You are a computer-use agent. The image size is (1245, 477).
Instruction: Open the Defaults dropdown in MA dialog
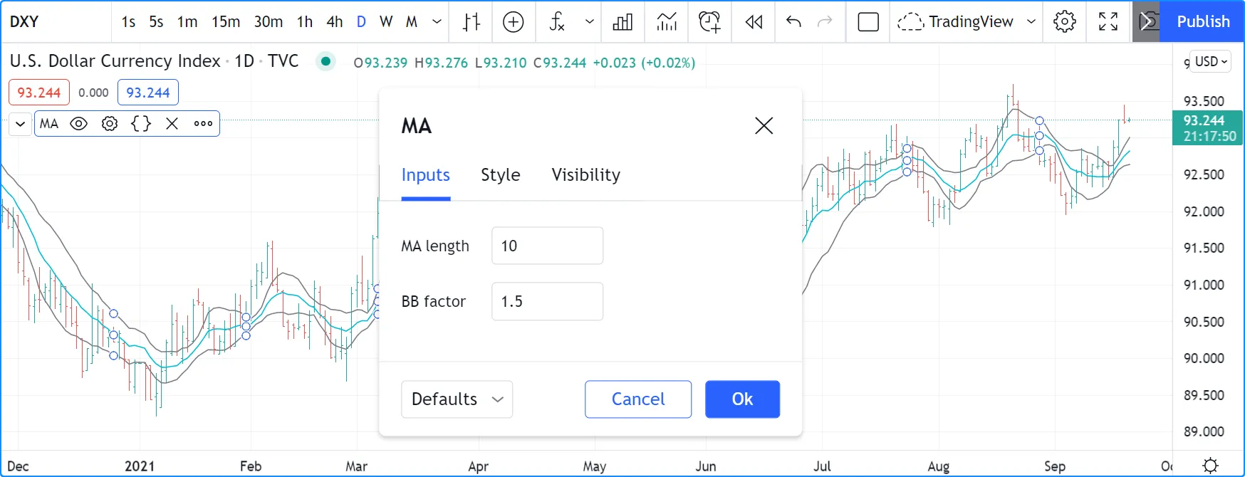click(x=457, y=399)
